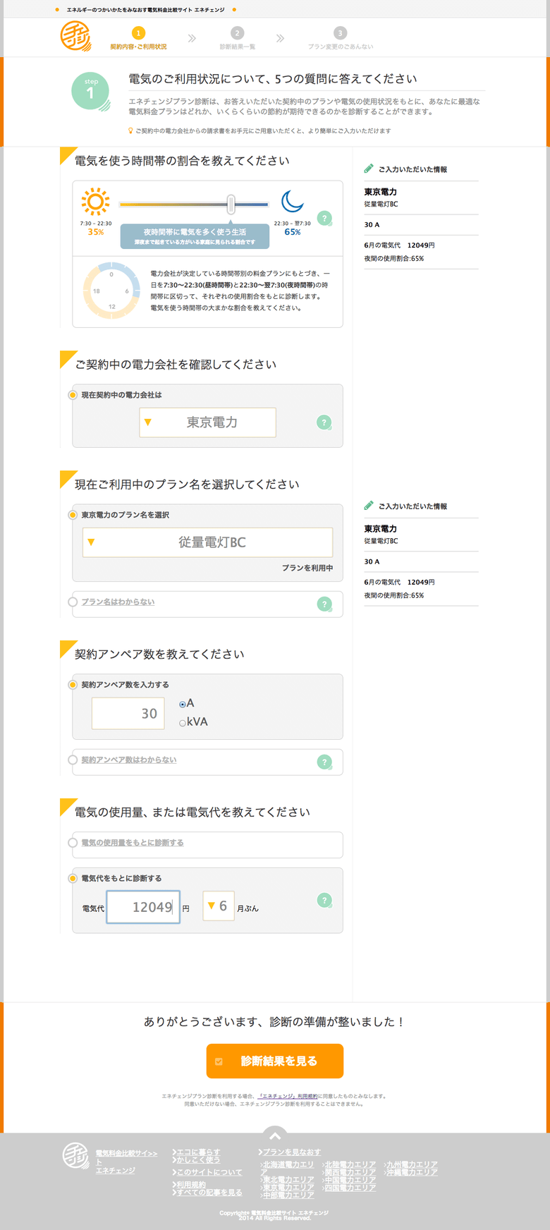Image resolution: width=550 pixels, height=1230 pixels.
Task: Click help icon next to 契約アンペア数はわからない
Action: [x=324, y=762]
